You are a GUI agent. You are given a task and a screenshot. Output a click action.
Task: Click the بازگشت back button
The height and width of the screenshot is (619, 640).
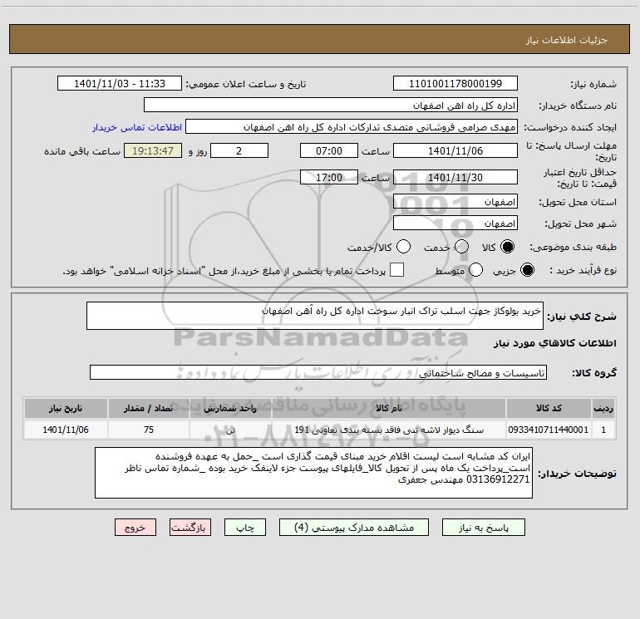(190, 528)
